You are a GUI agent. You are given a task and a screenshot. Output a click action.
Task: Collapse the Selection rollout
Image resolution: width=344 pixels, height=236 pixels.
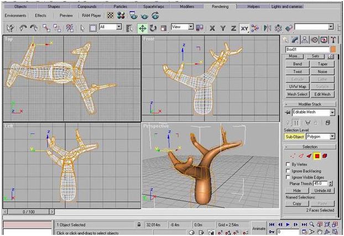(310, 147)
